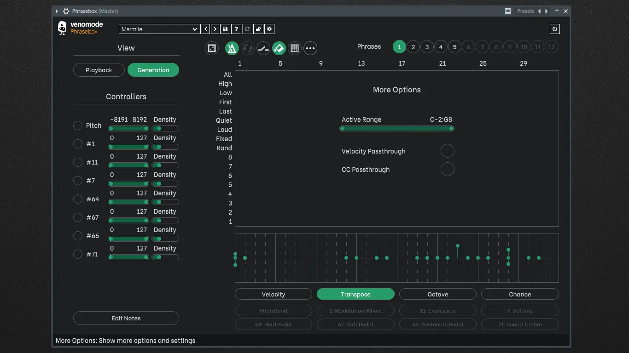Expand the FL Studio Presets menu
The width and height of the screenshot is (629, 353).
(x=525, y=11)
